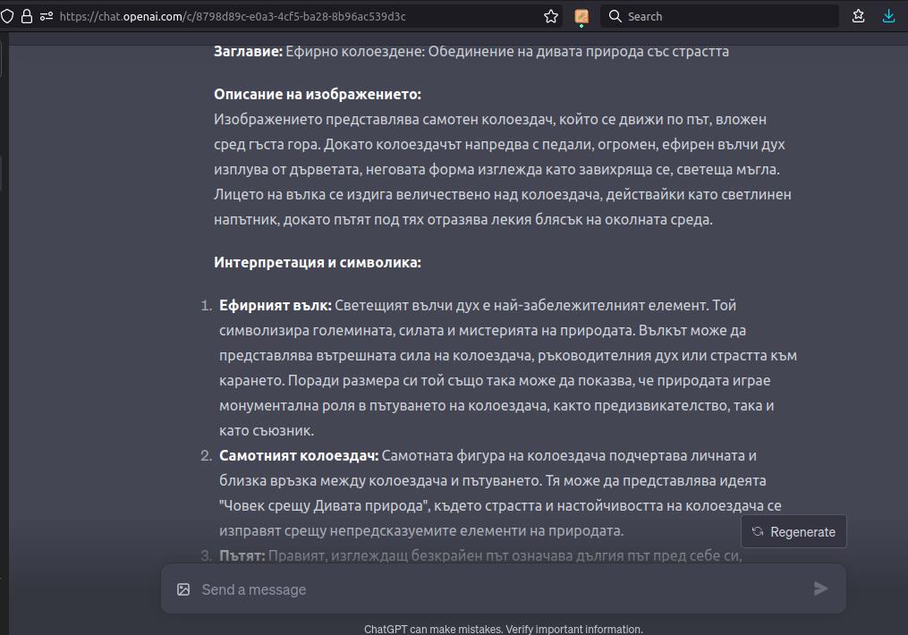Viewport: 908px width, 635px height.
Task: Click into the browser Search field
Action: coord(725,16)
